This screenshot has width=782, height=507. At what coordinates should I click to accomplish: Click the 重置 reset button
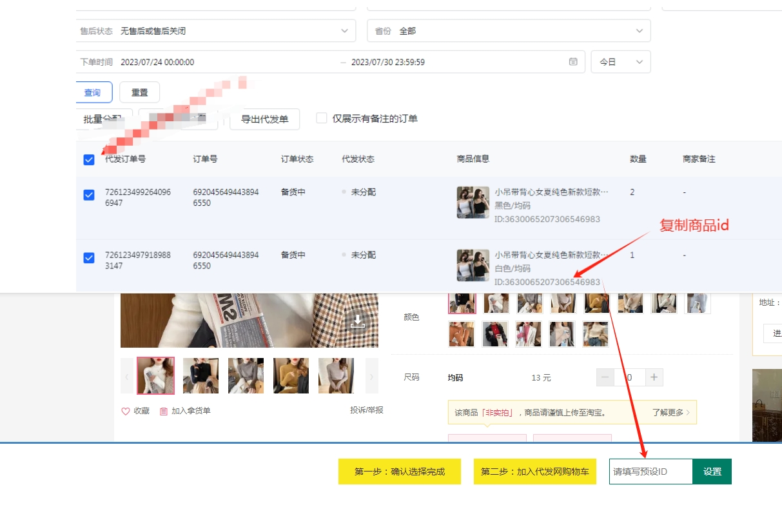click(140, 92)
